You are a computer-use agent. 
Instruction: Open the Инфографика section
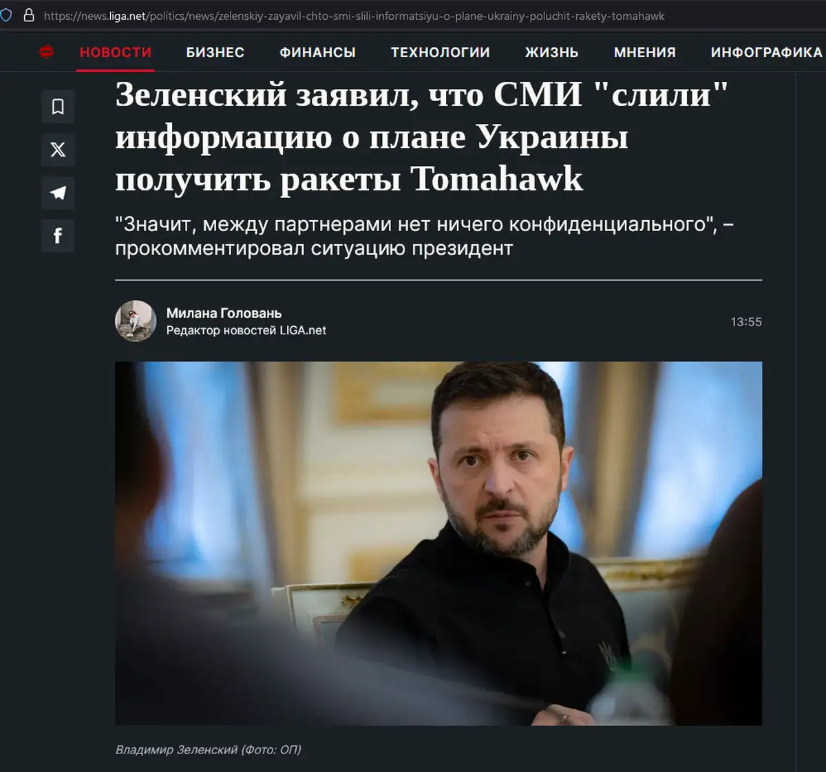pos(767,52)
